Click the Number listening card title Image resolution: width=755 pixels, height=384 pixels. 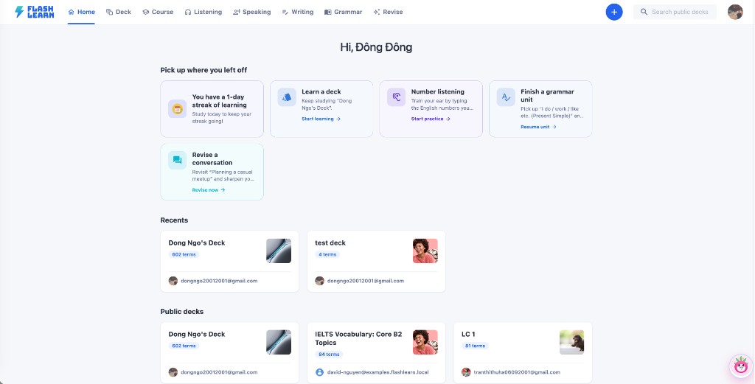coord(438,91)
